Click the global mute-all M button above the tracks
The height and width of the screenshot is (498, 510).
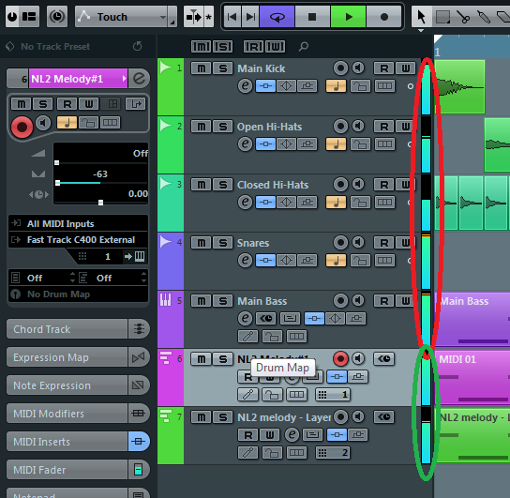coord(201,47)
